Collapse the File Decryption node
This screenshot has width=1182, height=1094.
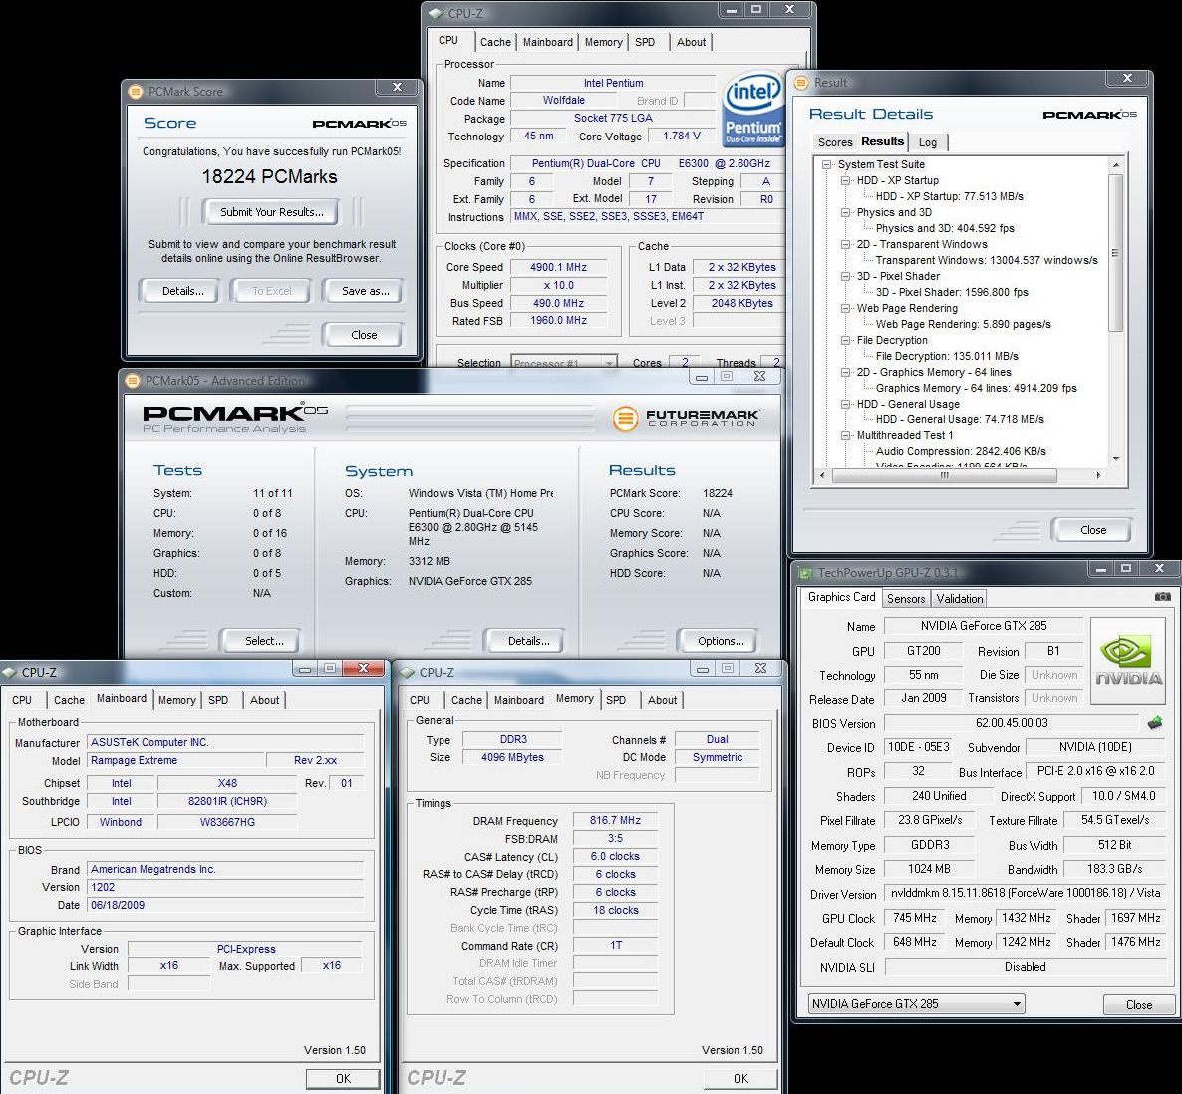[845, 340]
